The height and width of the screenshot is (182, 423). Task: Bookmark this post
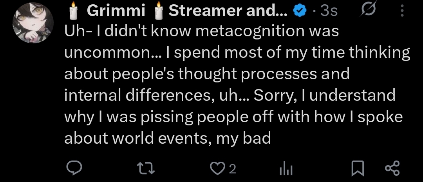(x=358, y=169)
